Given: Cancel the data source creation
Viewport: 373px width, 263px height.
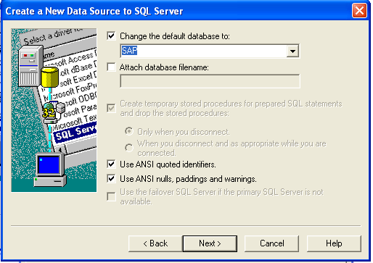Looking at the screenshot, I should coord(271,243).
